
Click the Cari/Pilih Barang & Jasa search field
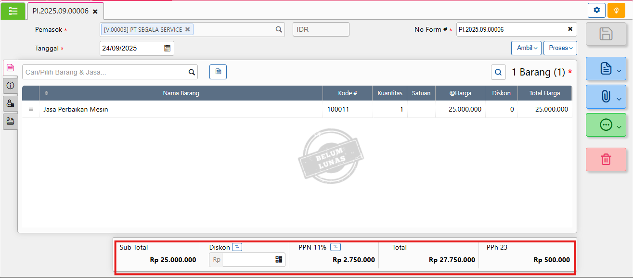click(105, 72)
